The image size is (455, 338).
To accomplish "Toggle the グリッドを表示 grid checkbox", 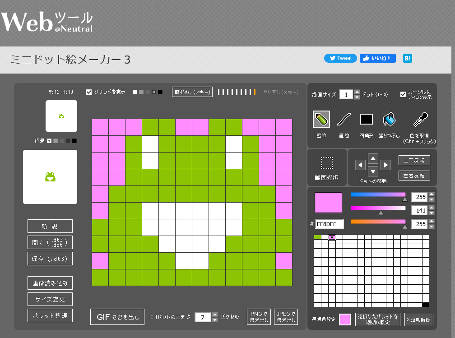I will pyautogui.click(x=88, y=92).
